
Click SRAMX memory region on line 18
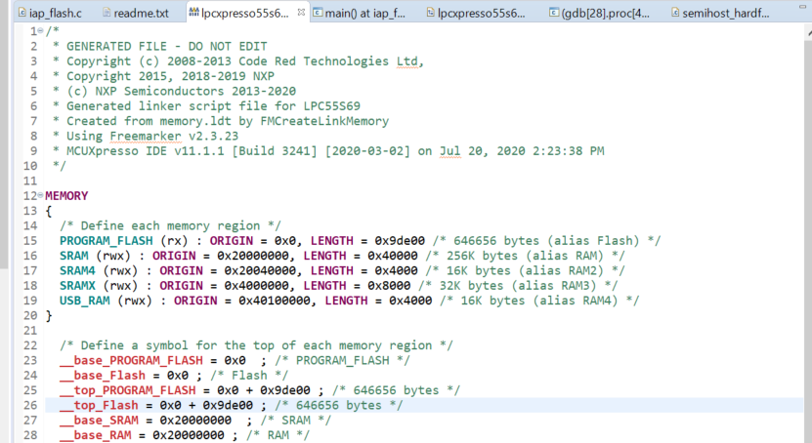(x=77, y=286)
